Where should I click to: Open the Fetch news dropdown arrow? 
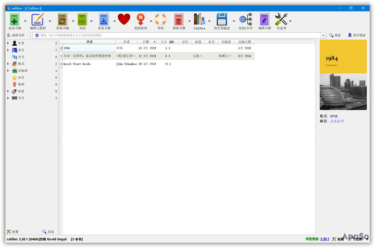pos(151,21)
